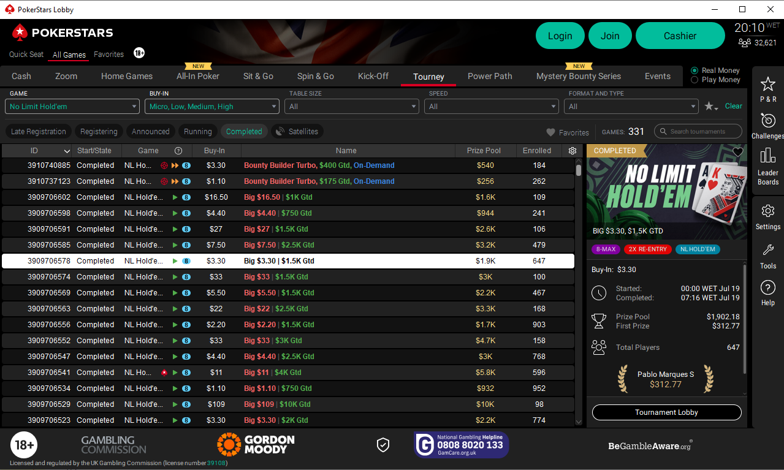
Task: Click the No Limit Hold'em tournament banner
Action: pyautogui.click(x=667, y=192)
